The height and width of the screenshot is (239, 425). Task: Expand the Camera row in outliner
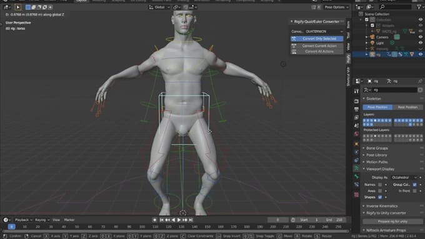tap(367, 37)
